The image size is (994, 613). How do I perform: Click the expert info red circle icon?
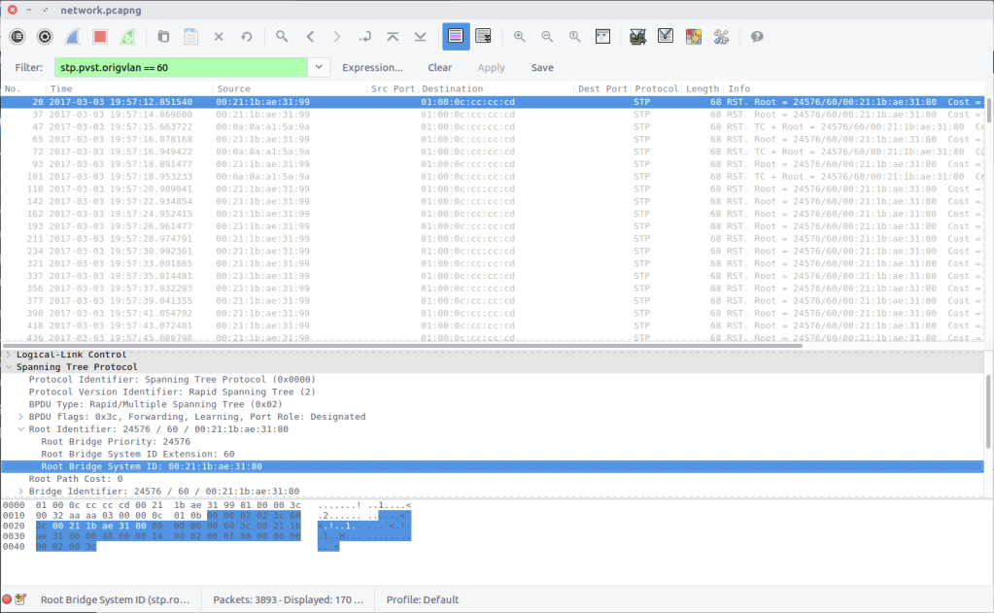(x=8, y=599)
